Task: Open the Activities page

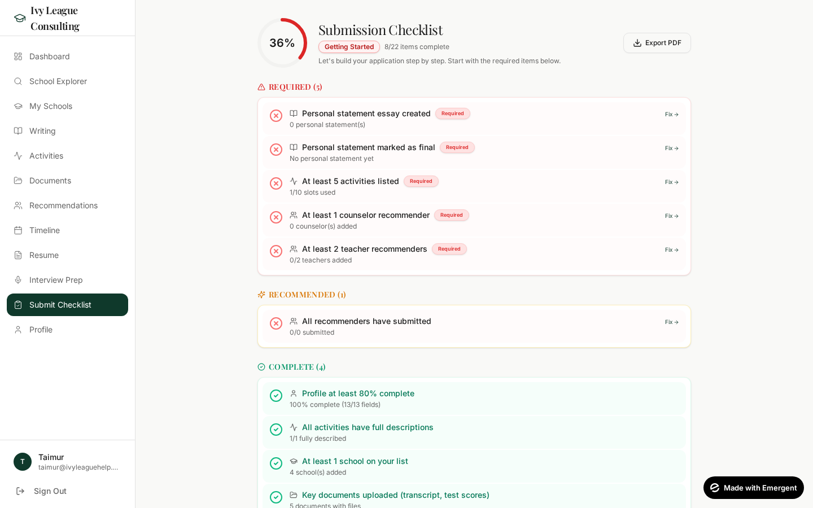Action: tap(67, 156)
